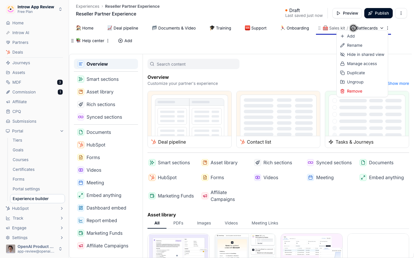Image resolution: width=414 pixels, height=258 pixels.
Task: Click the Synced sections link icon in sidebar
Action: coord(81,117)
